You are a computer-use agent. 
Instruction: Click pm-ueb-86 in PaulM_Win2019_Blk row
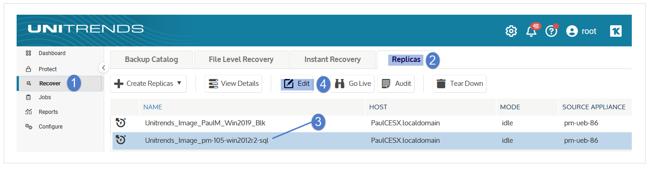tap(581, 123)
